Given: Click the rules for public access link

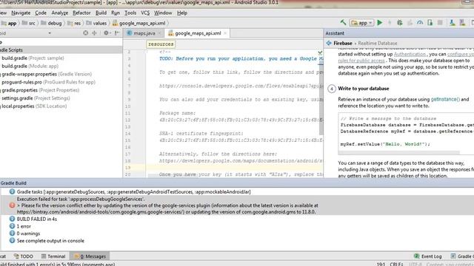Looking at the screenshot, I should 361,61.
